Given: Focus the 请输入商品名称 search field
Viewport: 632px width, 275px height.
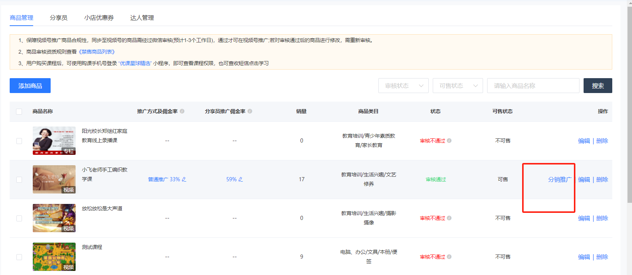Looking at the screenshot, I should (x=533, y=86).
